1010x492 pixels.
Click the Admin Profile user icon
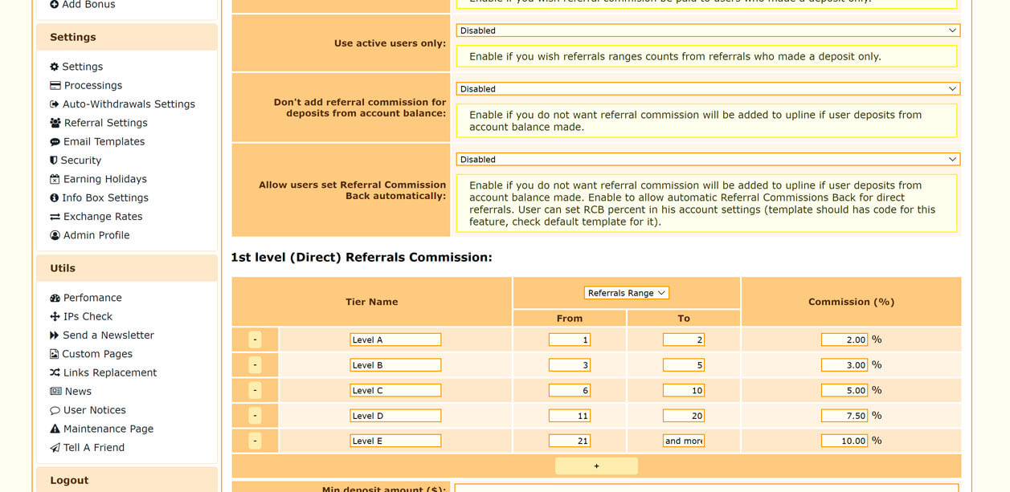tap(55, 235)
